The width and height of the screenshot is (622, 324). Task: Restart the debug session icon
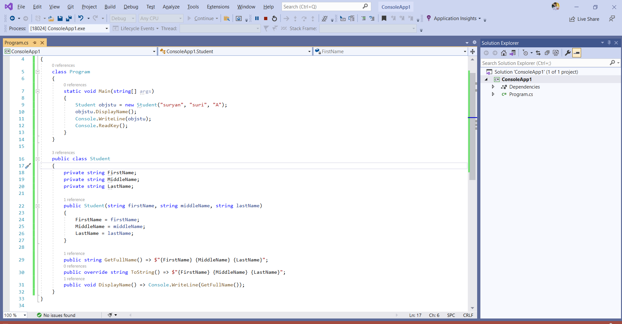pos(274,18)
